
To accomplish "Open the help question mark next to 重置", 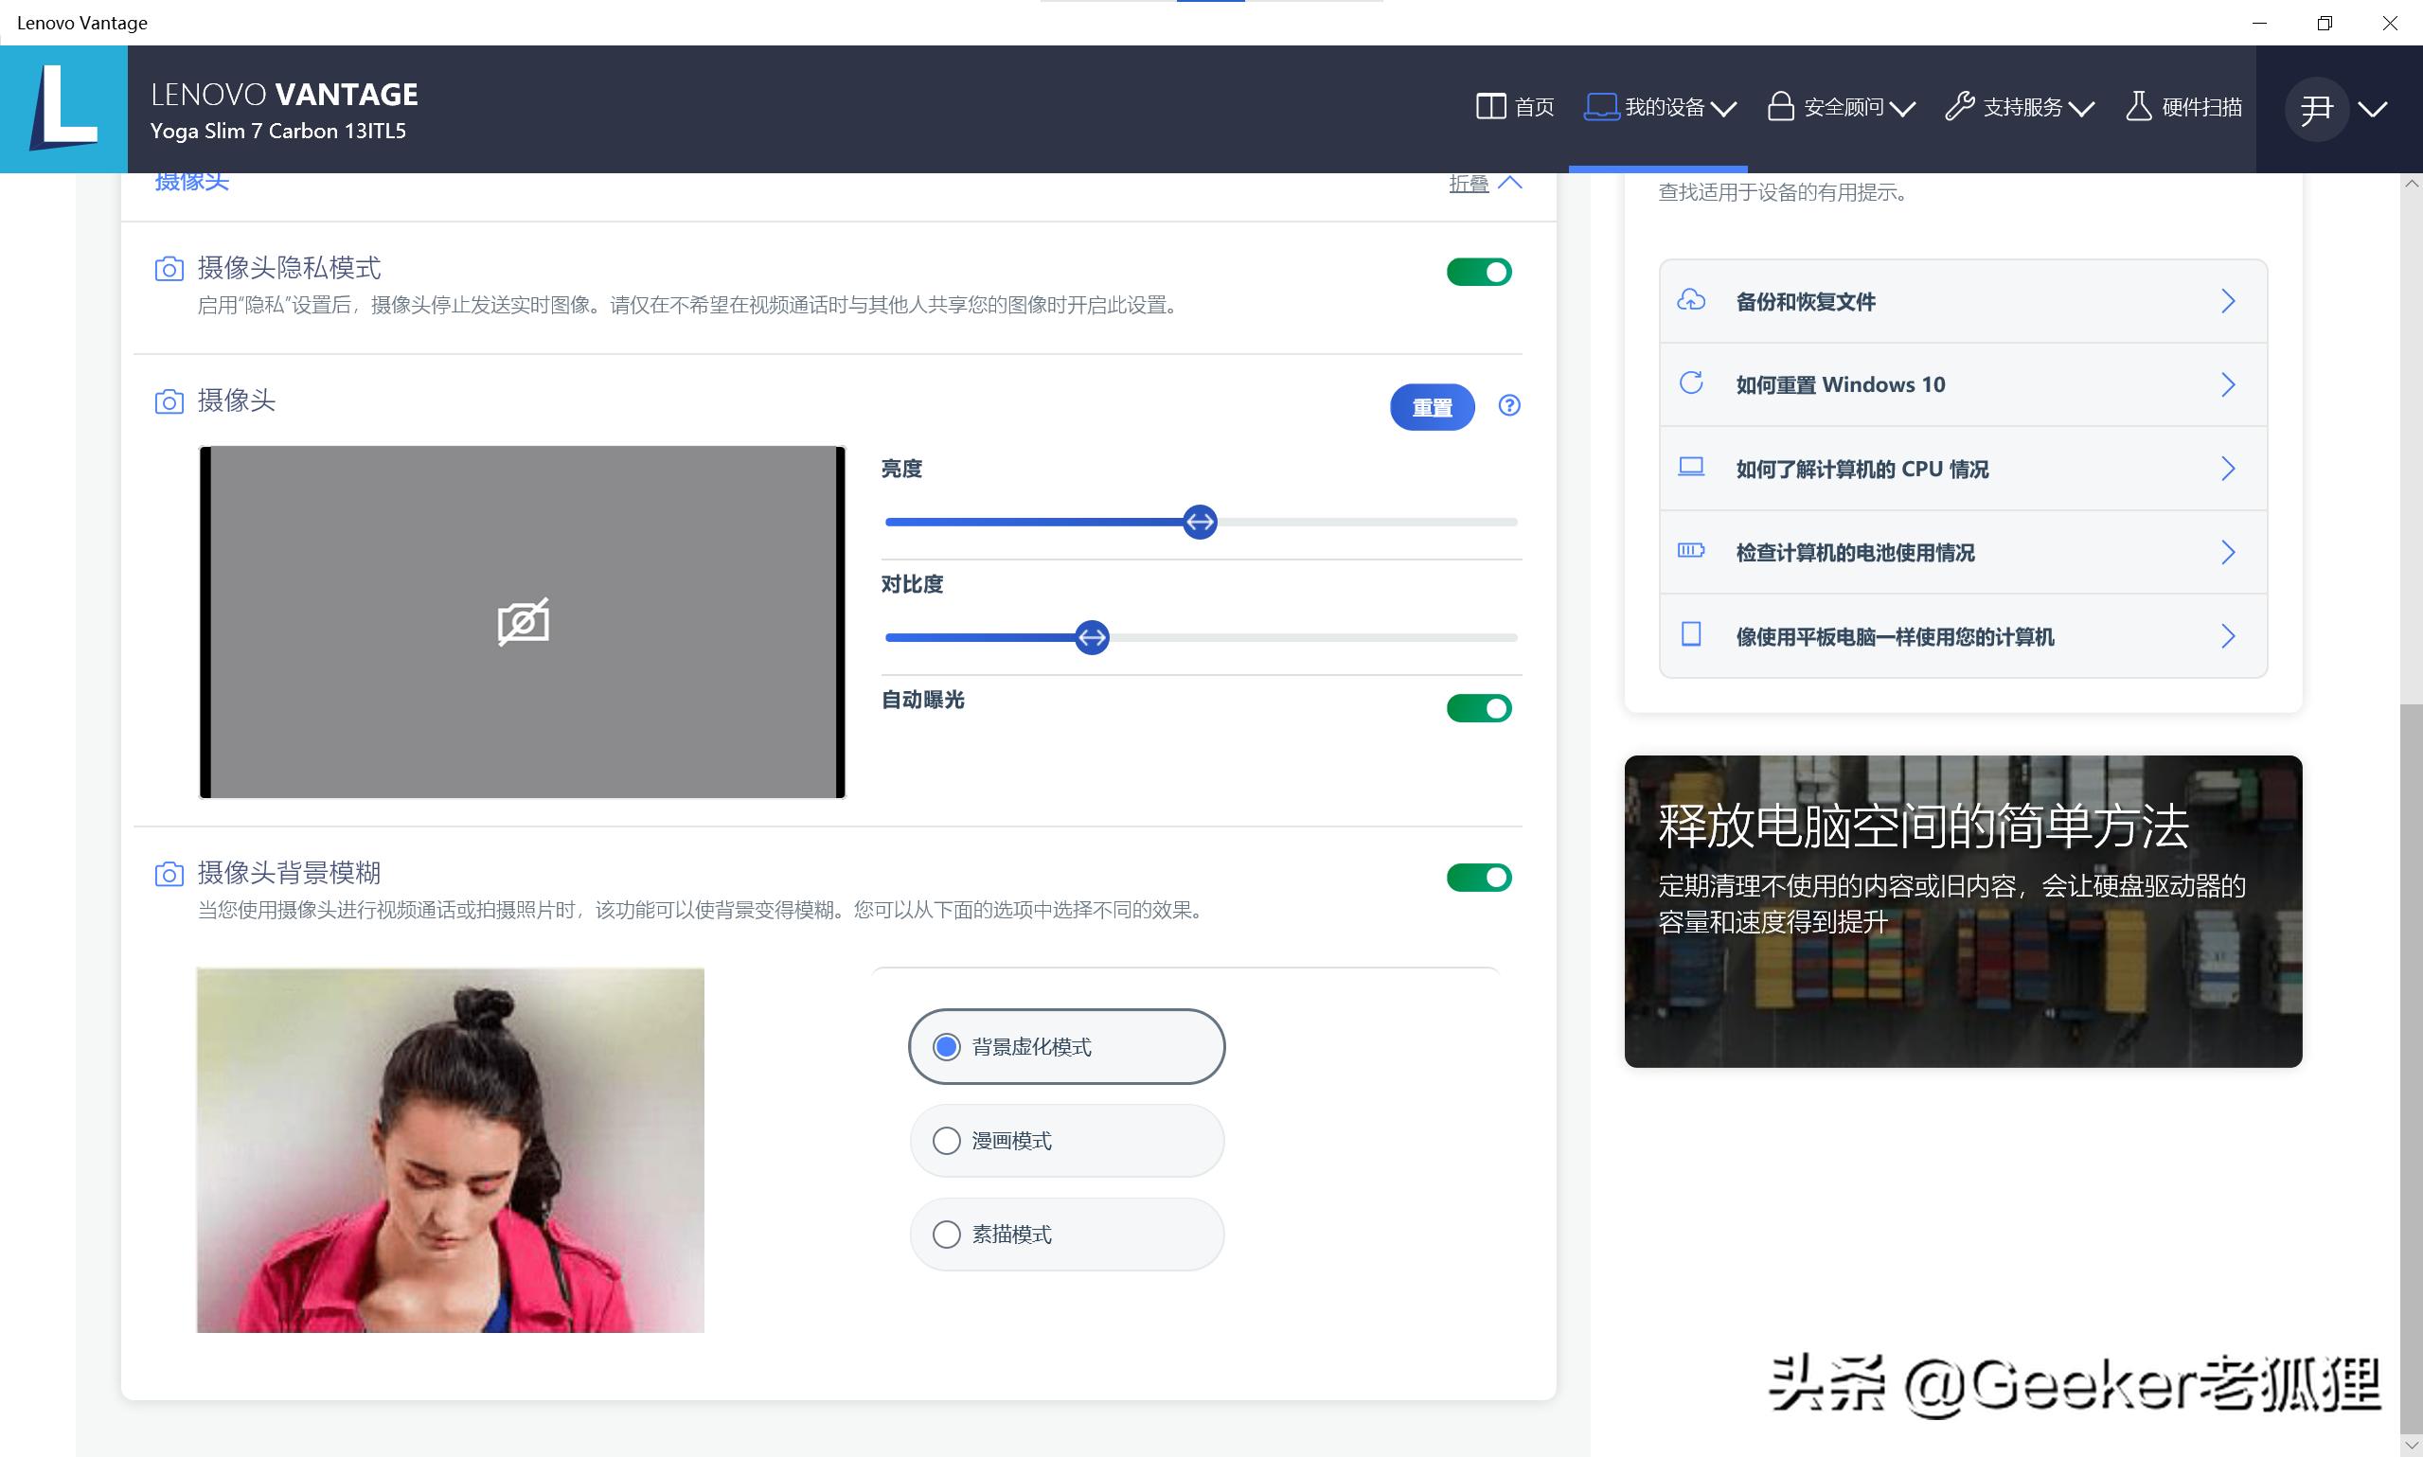I will (x=1509, y=405).
